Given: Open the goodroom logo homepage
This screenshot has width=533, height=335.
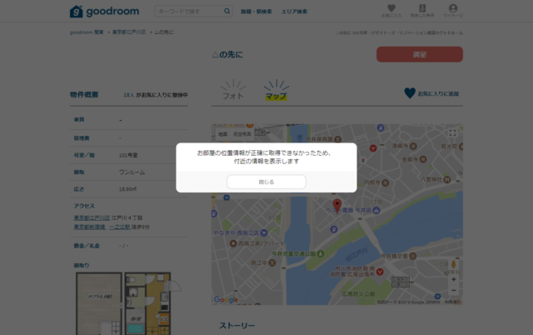Looking at the screenshot, I should [x=104, y=11].
